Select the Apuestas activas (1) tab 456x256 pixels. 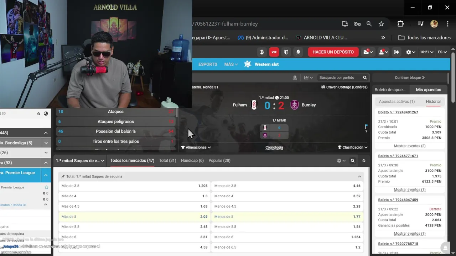(x=397, y=102)
